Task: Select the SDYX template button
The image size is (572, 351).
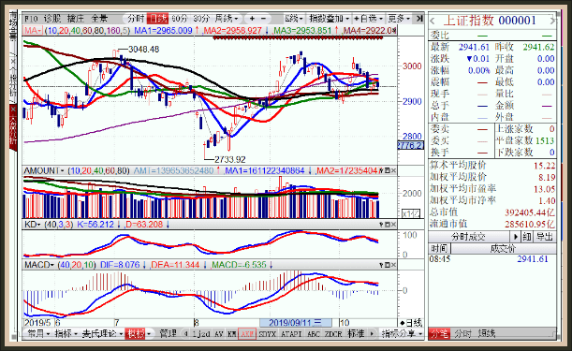Action: [x=267, y=333]
